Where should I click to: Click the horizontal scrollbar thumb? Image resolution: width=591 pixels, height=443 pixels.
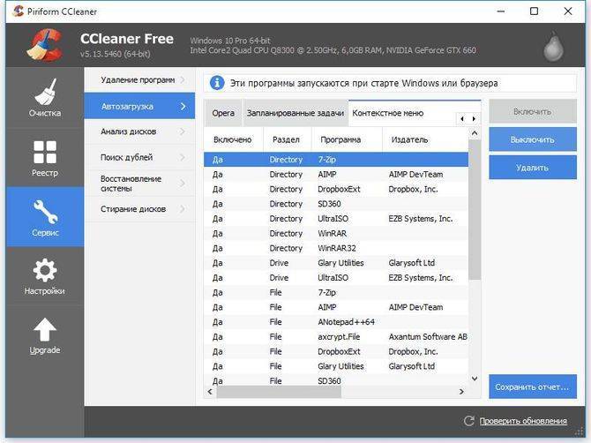point(279,392)
